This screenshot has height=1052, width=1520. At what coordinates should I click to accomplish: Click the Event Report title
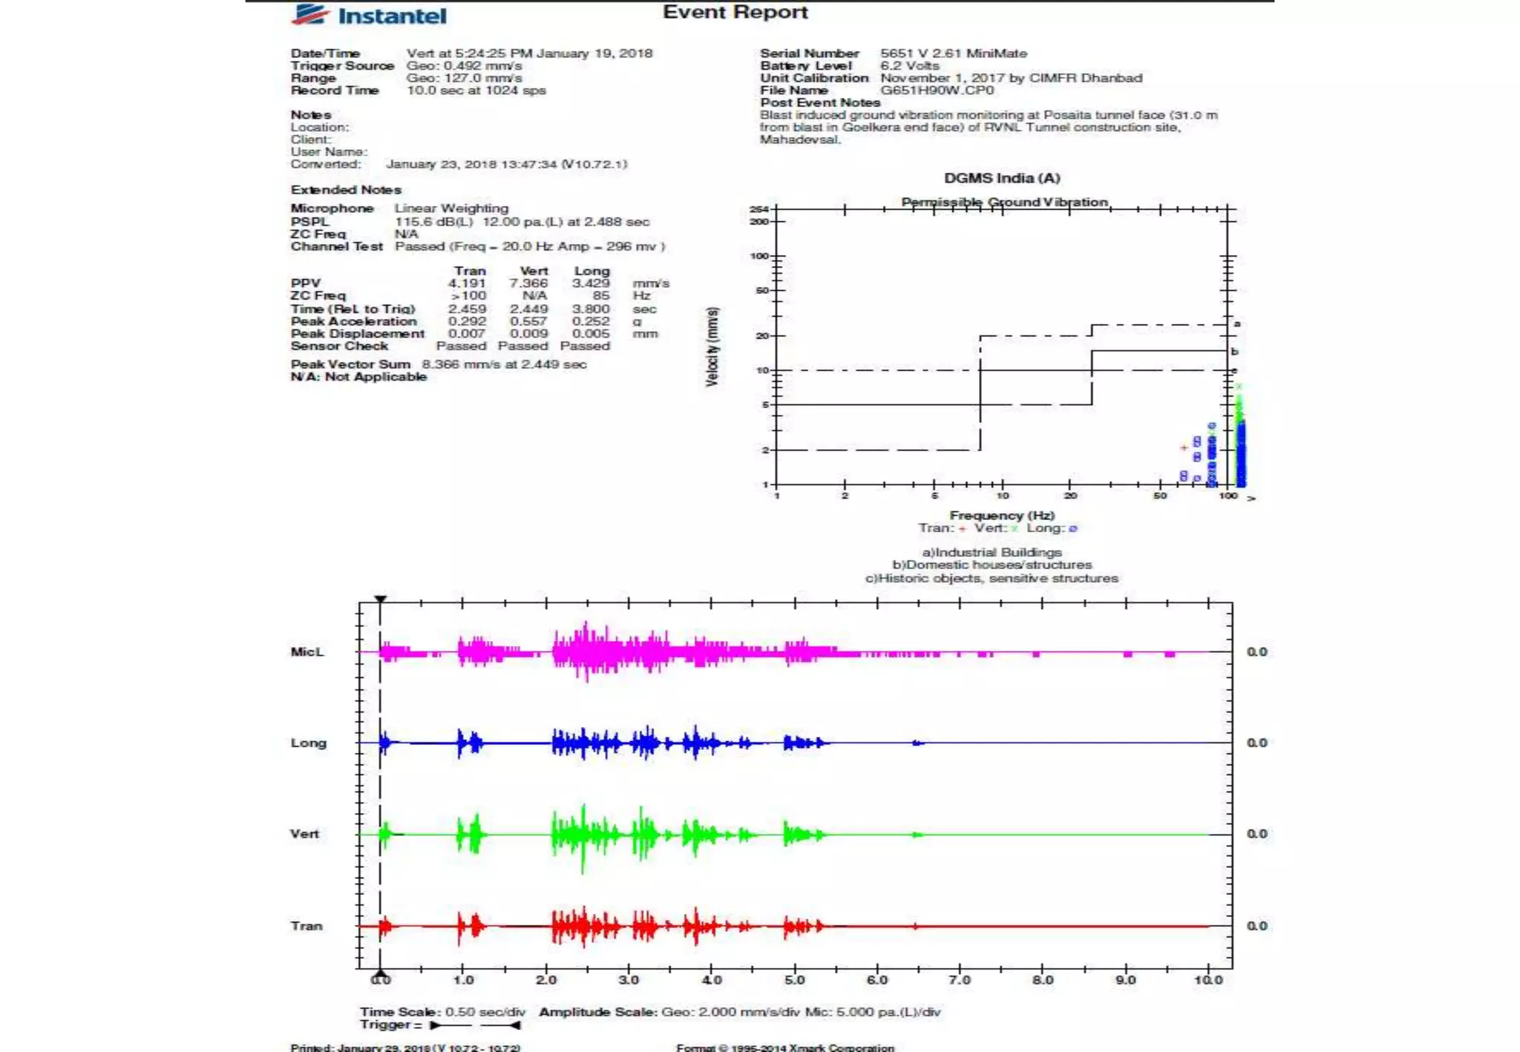pos(736,12)
